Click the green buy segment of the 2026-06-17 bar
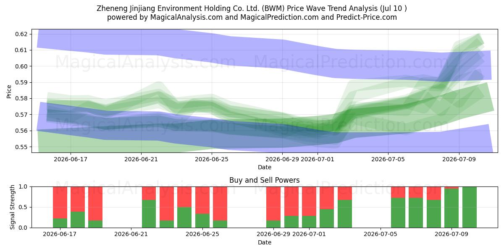The height and width of the screenshot is (252, 504). [x=60, y=223]
